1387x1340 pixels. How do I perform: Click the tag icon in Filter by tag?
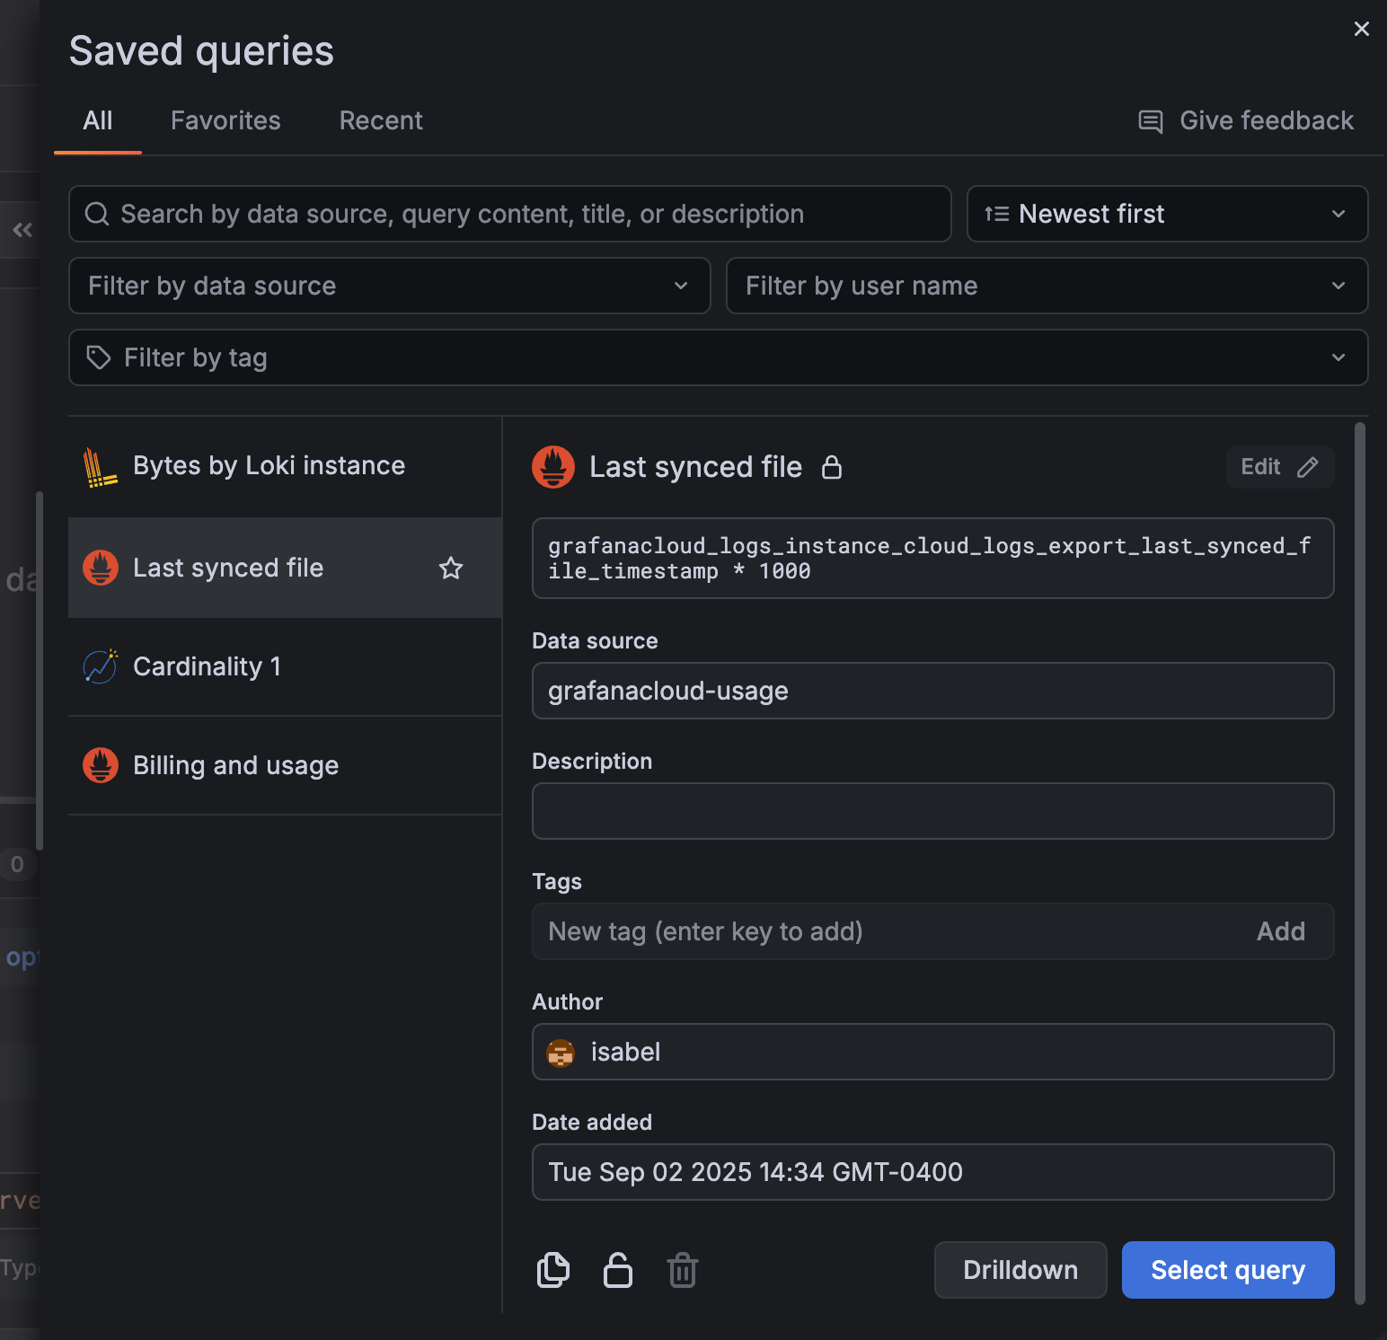(x=99, y=357)
